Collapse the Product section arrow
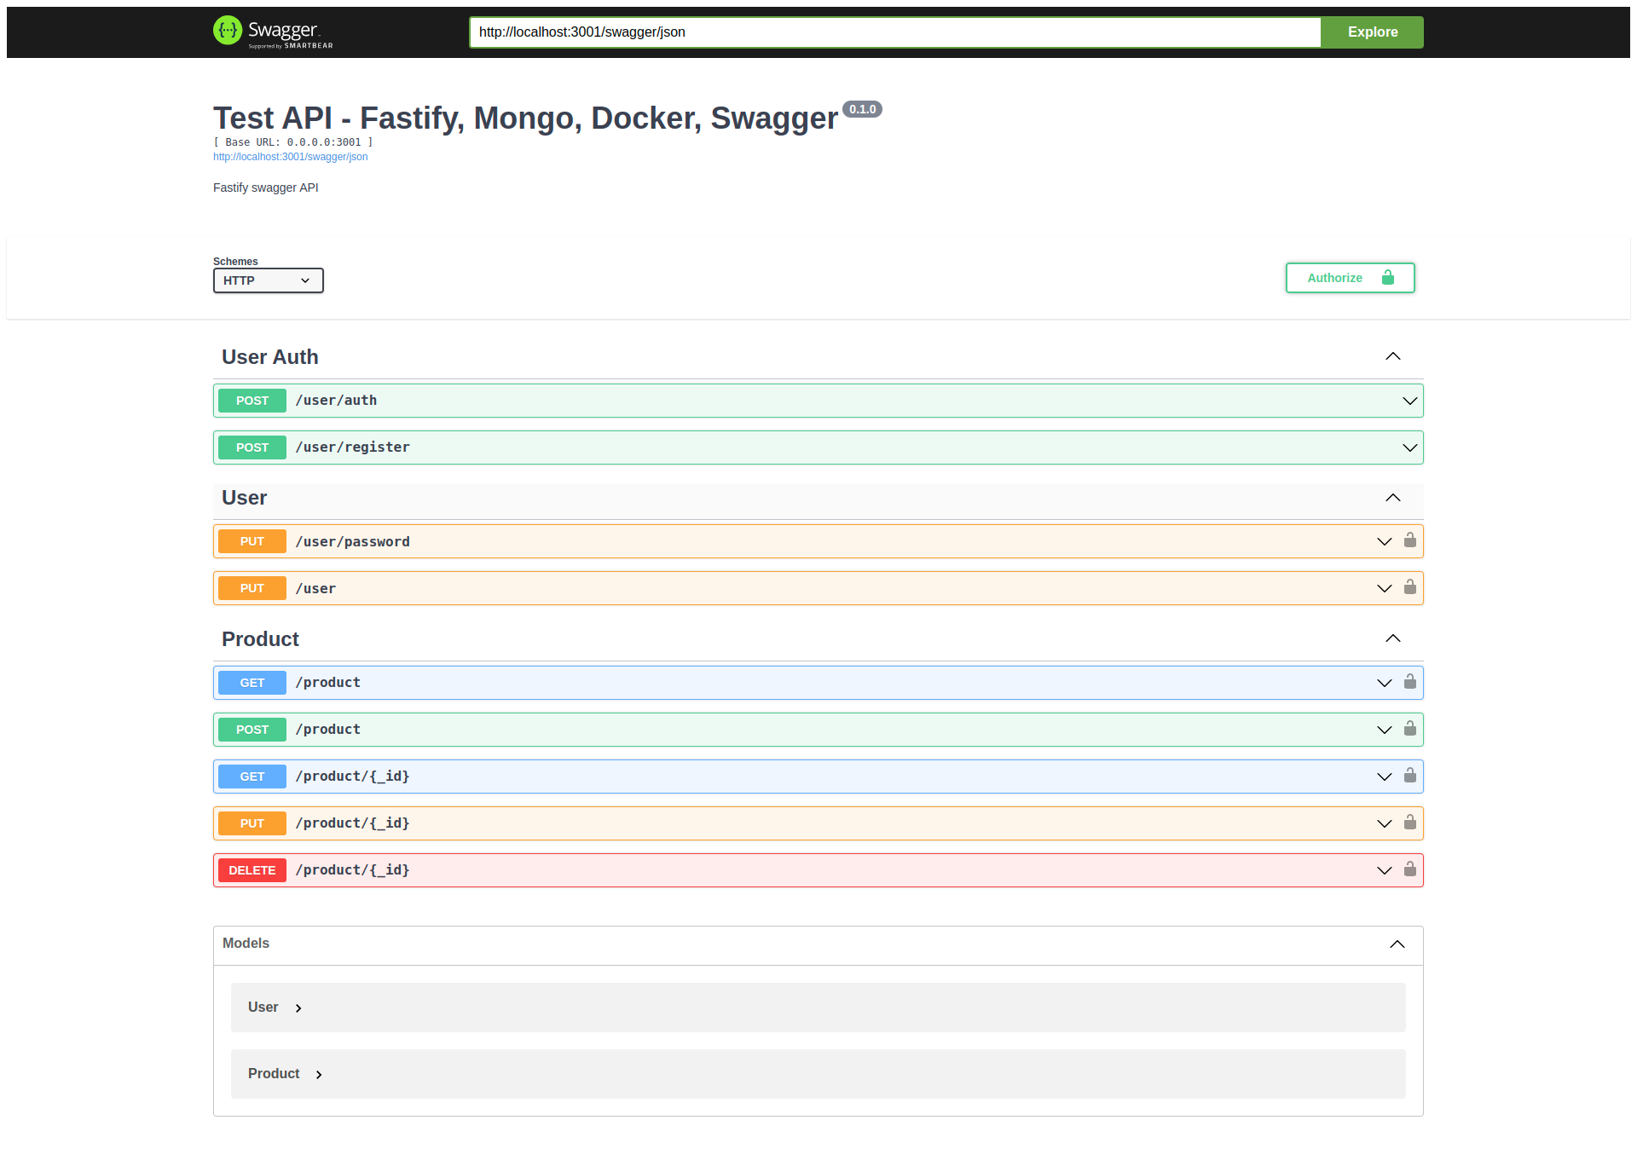 (1392, 638)
